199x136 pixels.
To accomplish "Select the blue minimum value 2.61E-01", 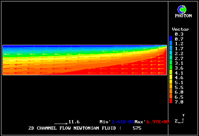I will [123, 122].
